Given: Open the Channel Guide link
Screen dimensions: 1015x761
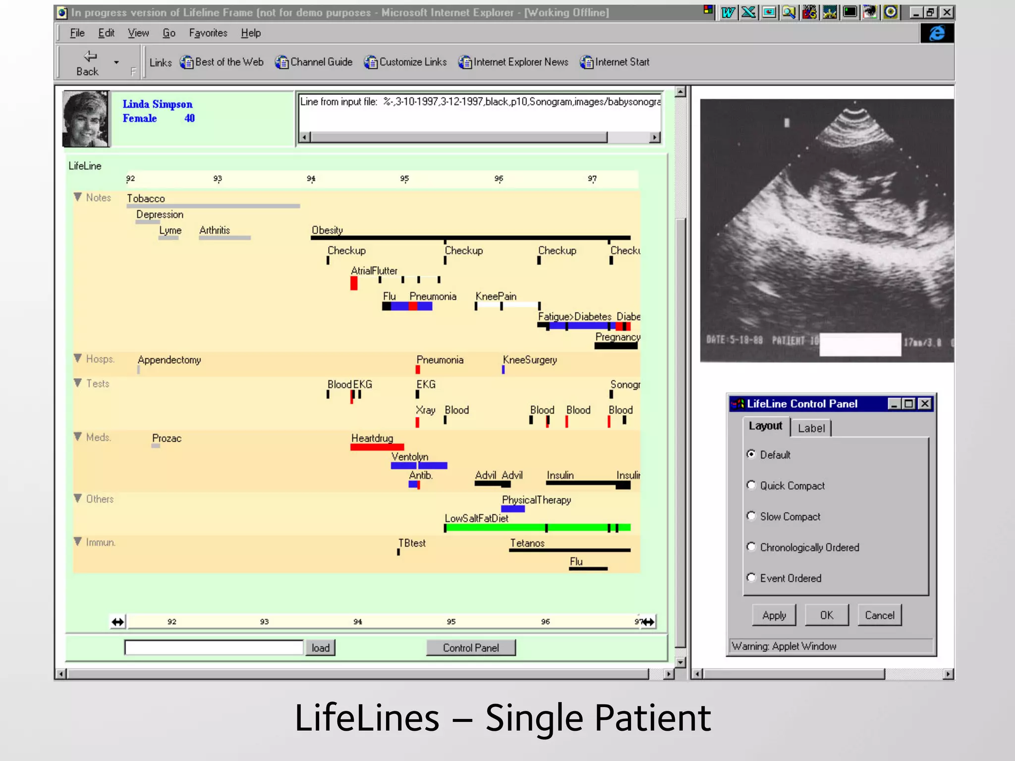Looking at the screenshot, I should click(x=314, y=62).
